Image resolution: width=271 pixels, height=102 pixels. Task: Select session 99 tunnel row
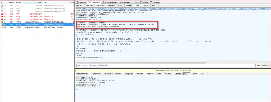click(37, 11)
